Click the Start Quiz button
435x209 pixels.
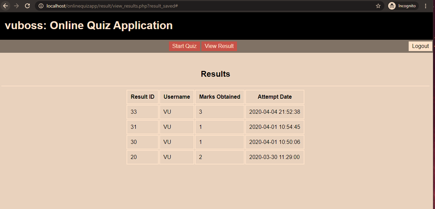pyautogui.click(x=184, y=46)
